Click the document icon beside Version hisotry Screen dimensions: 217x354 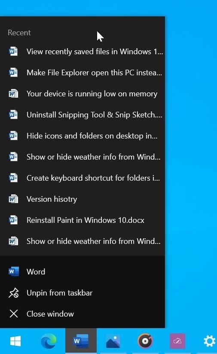coord(13,199)
